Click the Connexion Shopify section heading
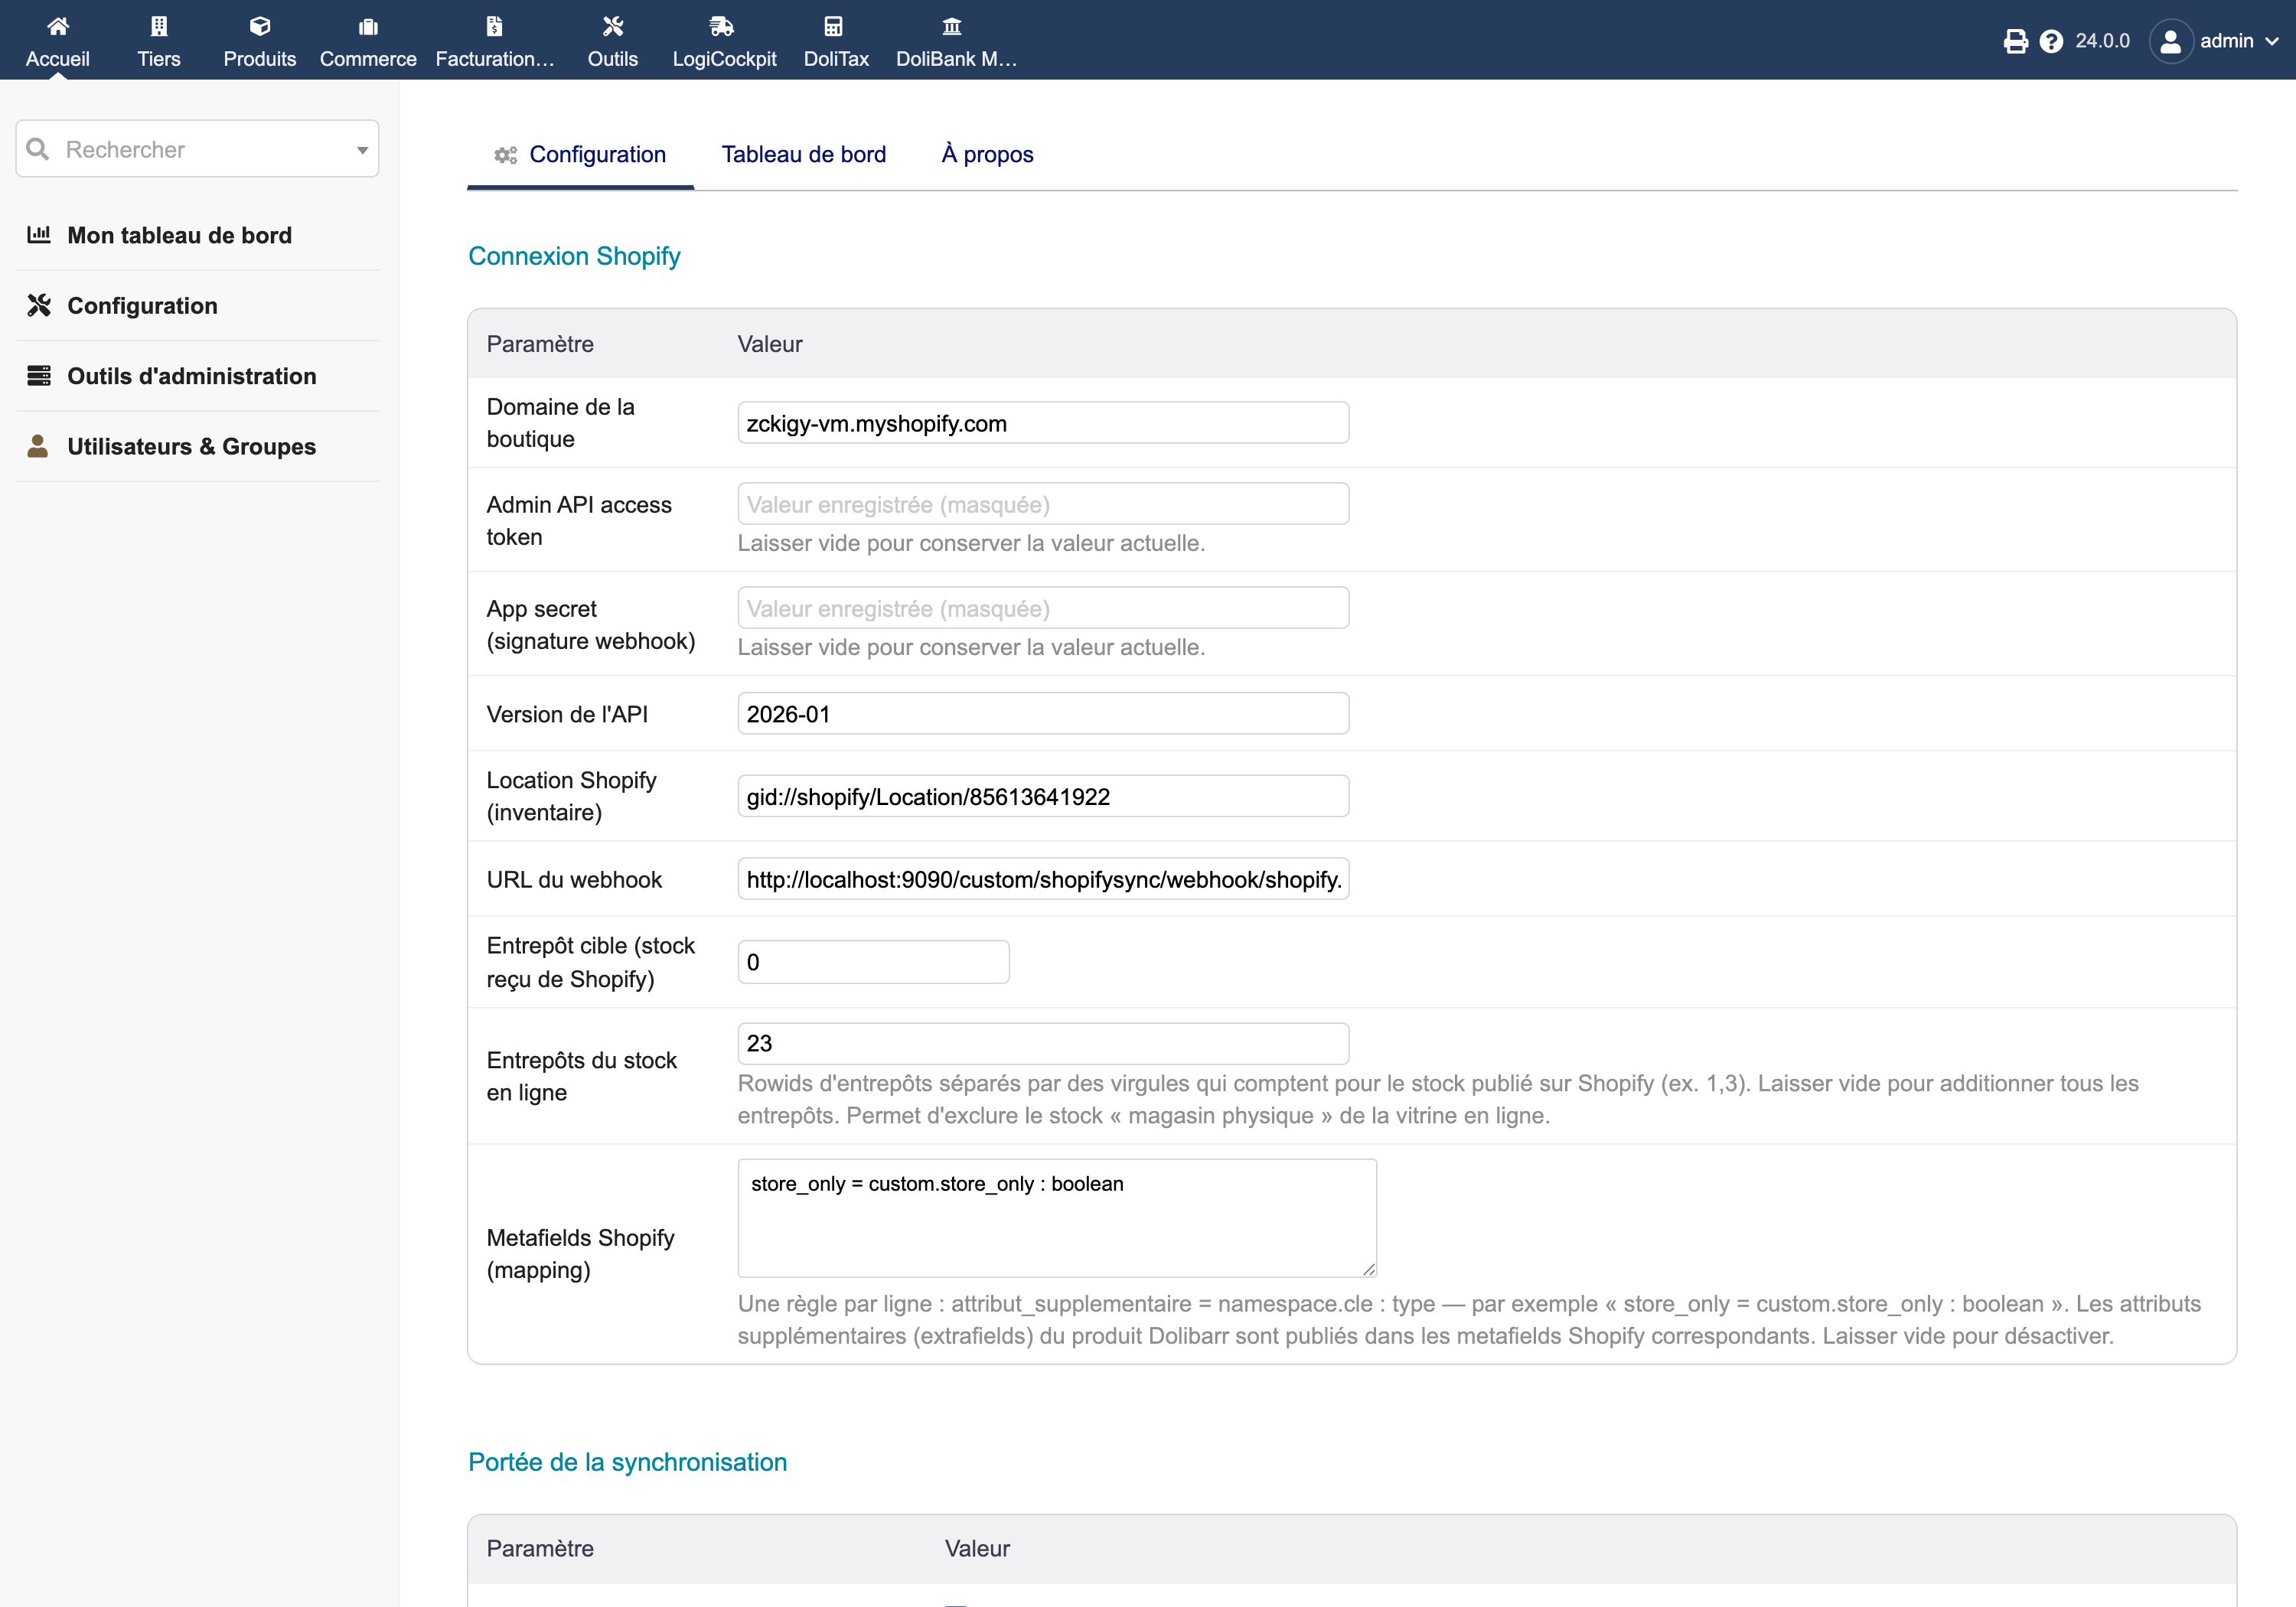 [x=574, y=256]
